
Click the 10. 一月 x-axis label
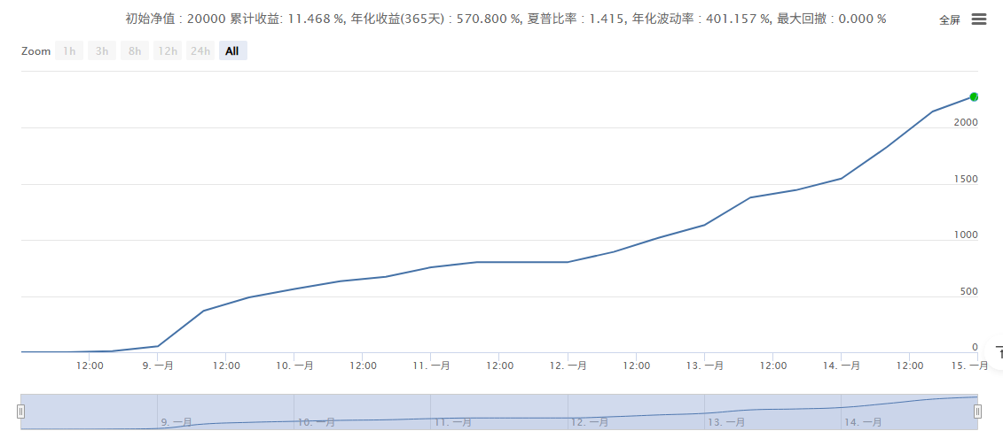click(297, 366)
